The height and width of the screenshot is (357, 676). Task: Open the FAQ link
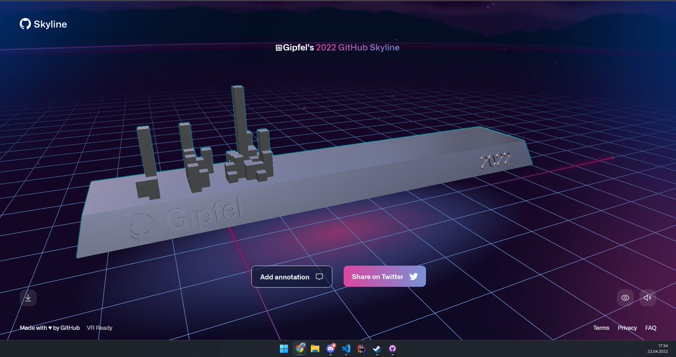pyautogui.click(x=651, y=328)
